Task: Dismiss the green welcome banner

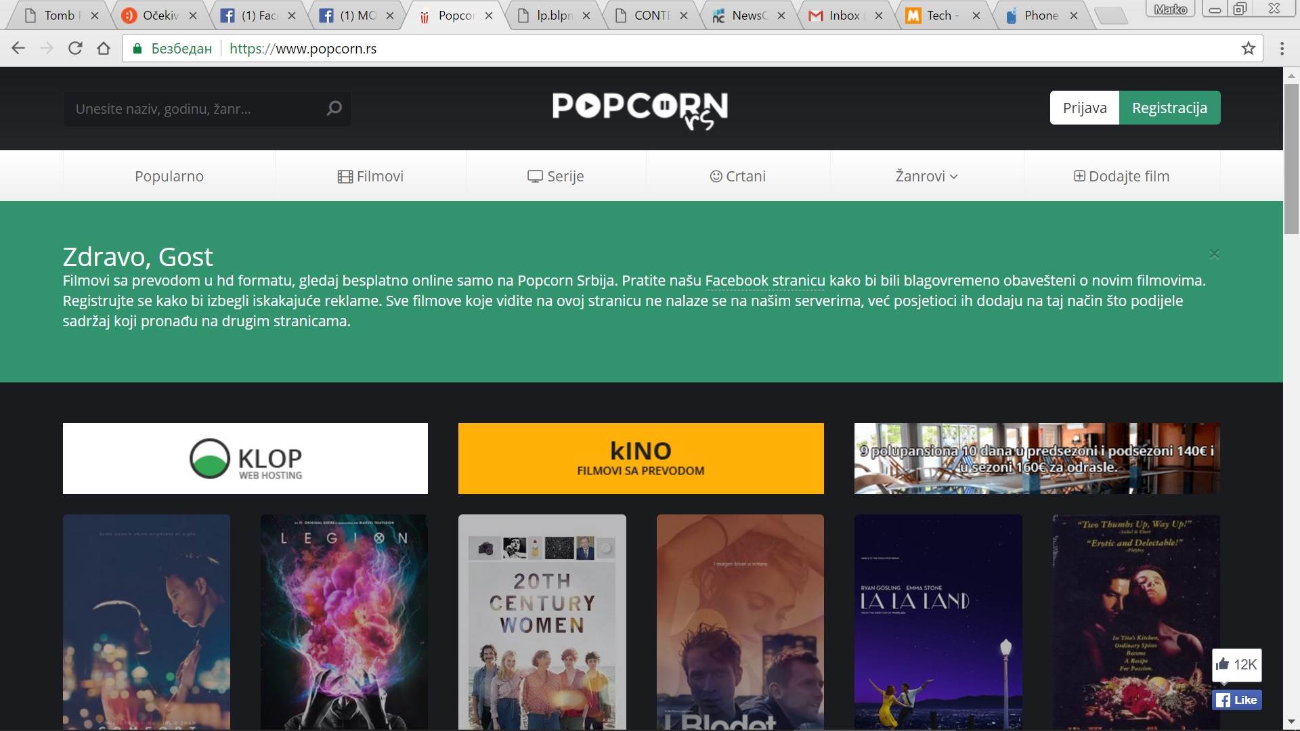Action: 1214,254
